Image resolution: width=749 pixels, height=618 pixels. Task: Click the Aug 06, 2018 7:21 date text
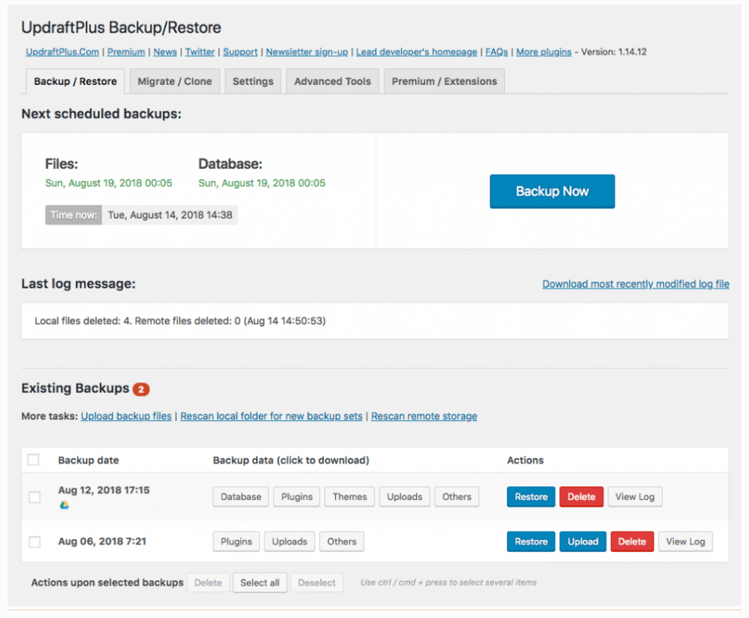click(x=102, y=542)
